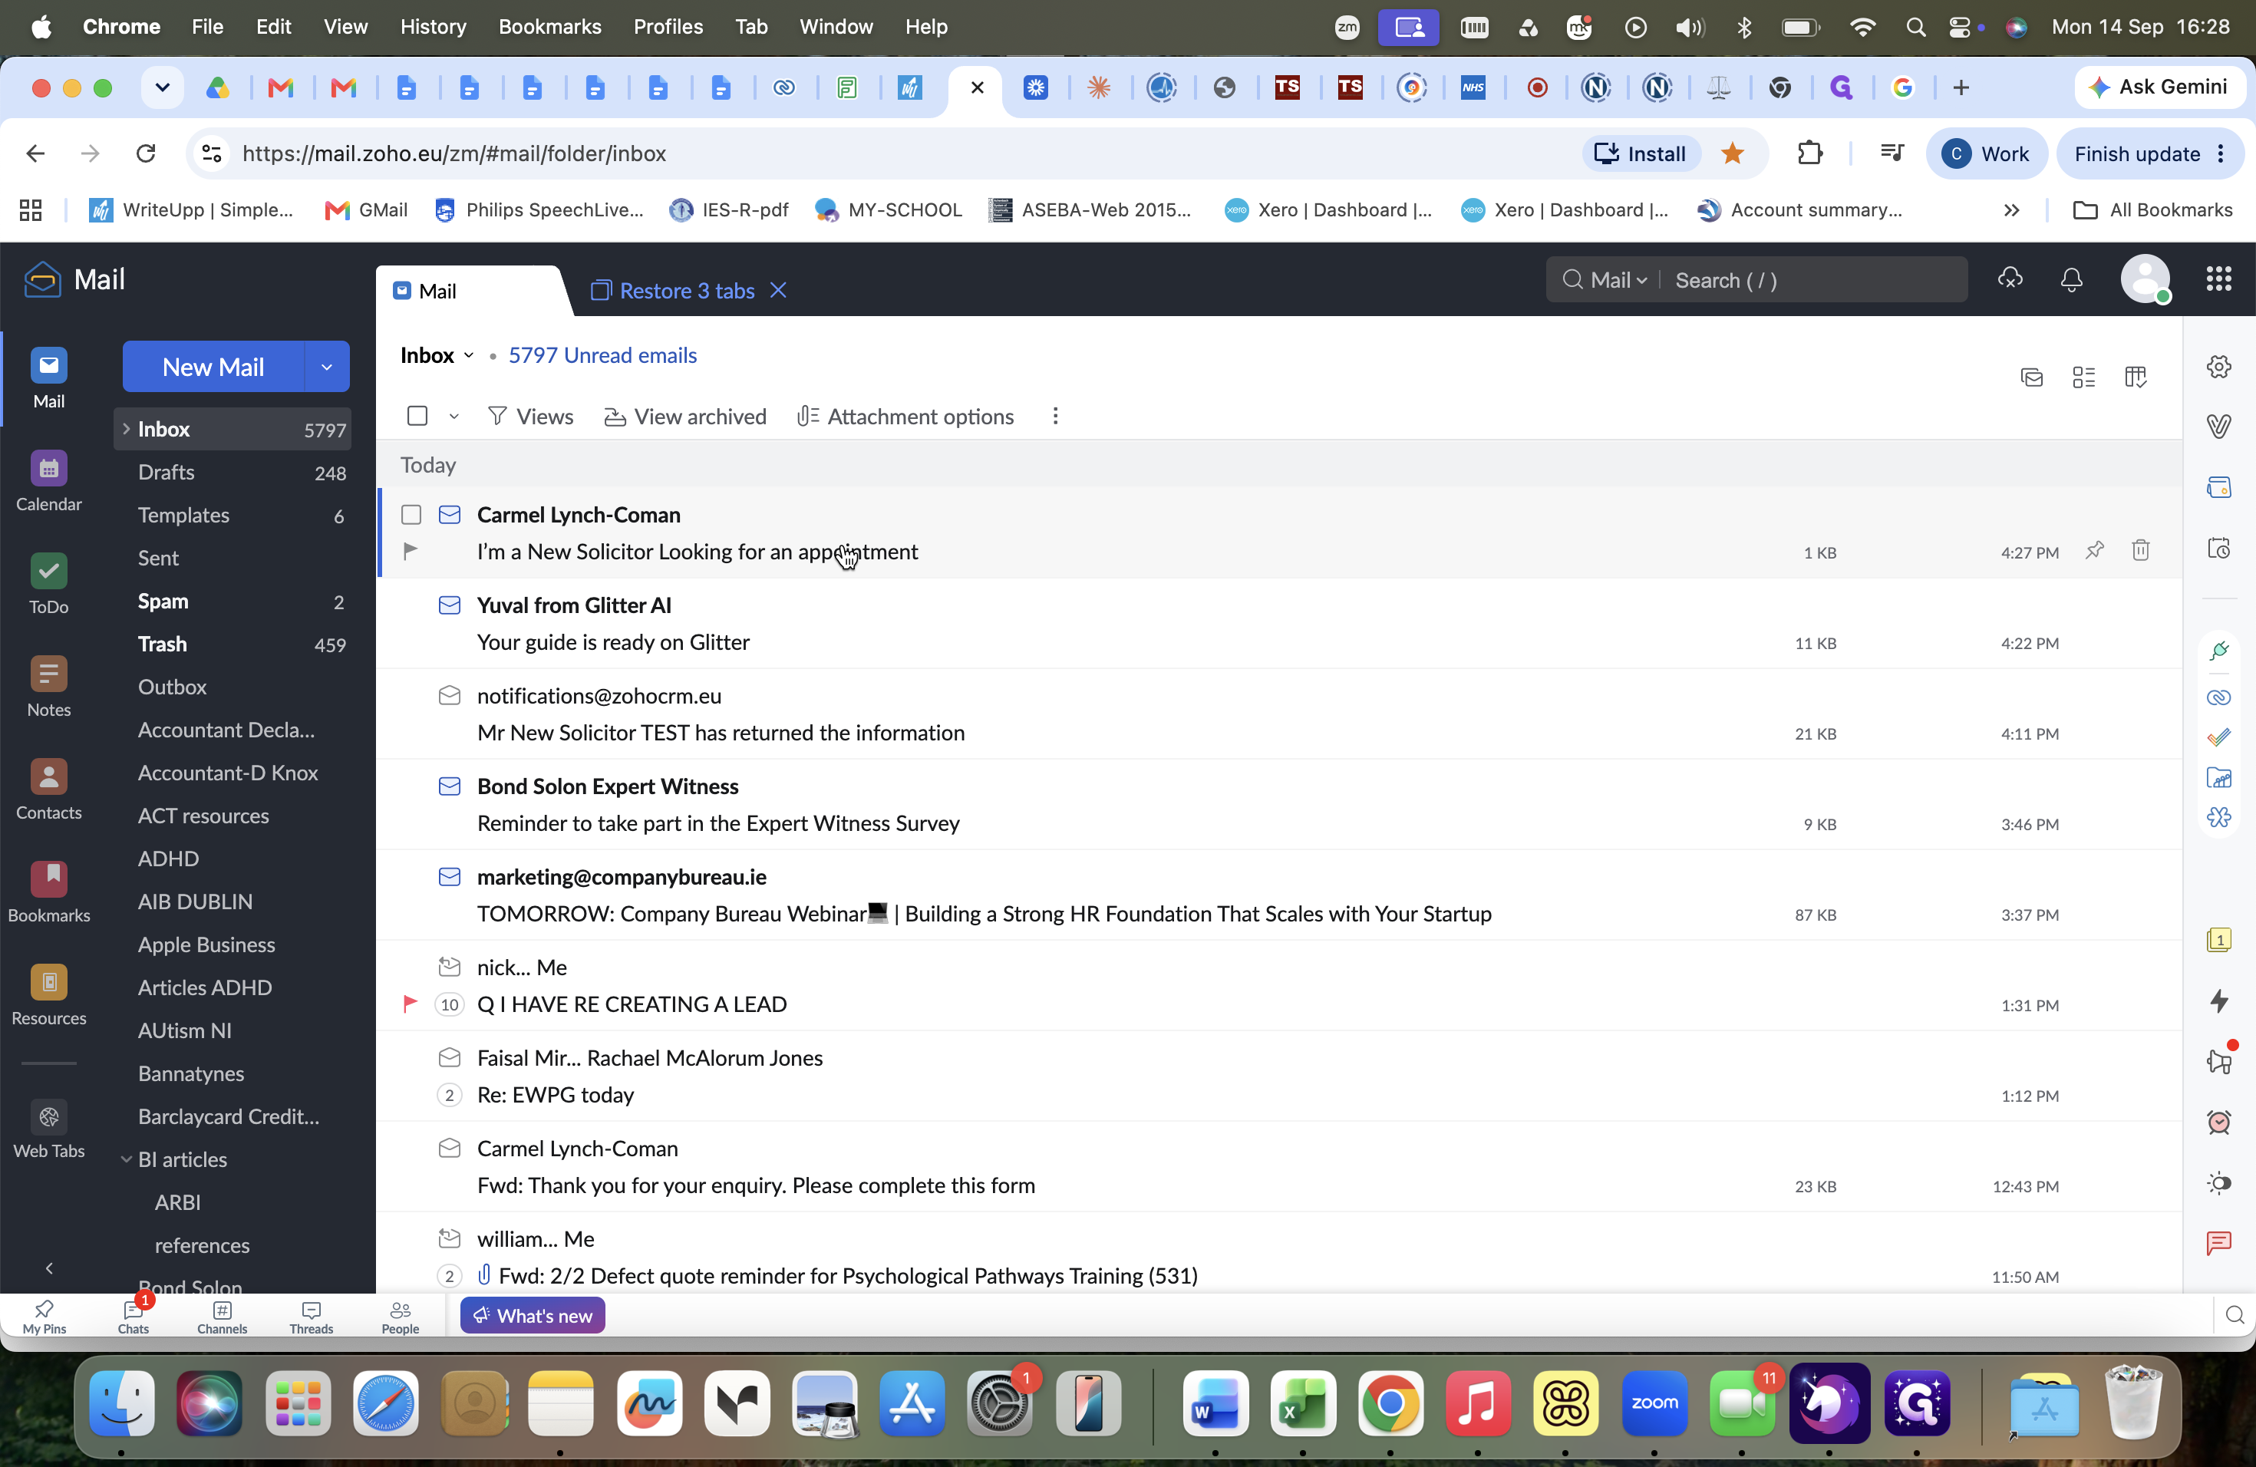Image resolution: width=2256 pixels, height=1467 pixels.
Task: Open the My Pins bottom bar item
Action: (45, 1317)
